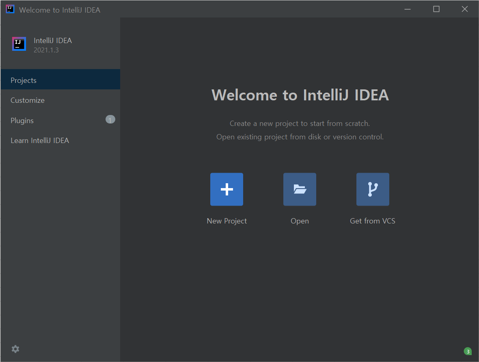Click the New Project plus icon
The image size is (479, 362).
tap(227, 189)
